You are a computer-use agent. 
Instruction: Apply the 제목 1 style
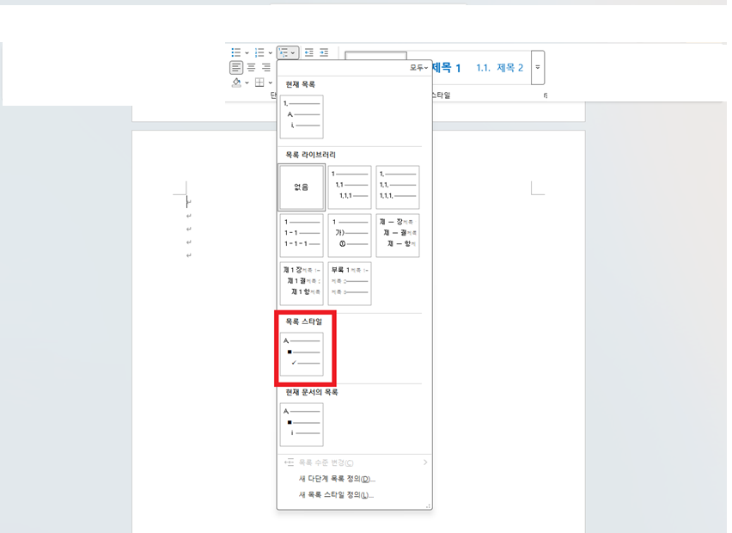point(446,65)
